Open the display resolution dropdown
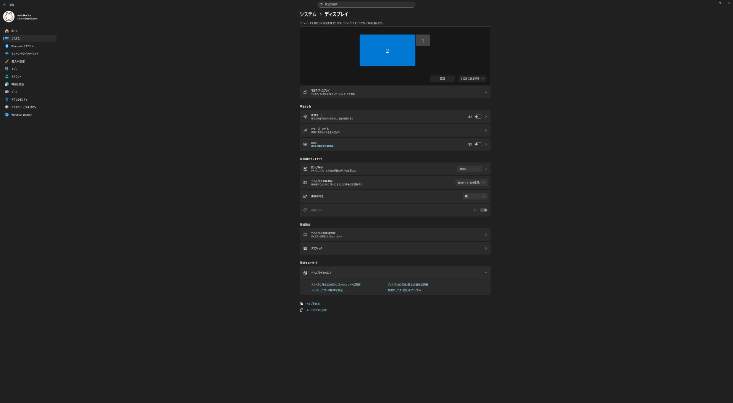The width and height of the screenshot is (733, 403). click(x=471, y=183)
